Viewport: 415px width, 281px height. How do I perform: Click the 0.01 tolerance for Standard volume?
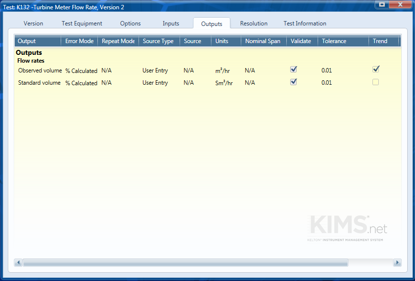point(326,83)
